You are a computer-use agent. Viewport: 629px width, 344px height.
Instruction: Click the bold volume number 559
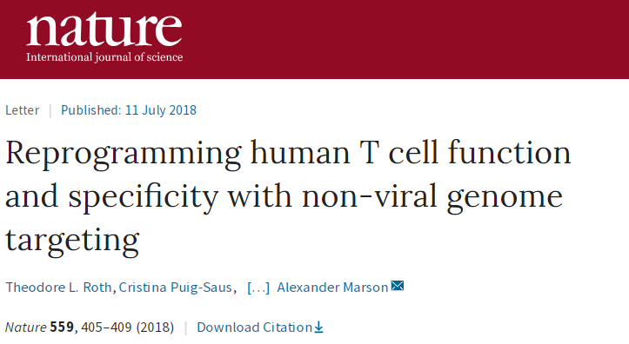point(62,327)
